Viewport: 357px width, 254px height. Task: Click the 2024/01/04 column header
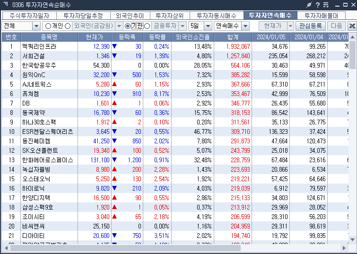tap(309, 37)
